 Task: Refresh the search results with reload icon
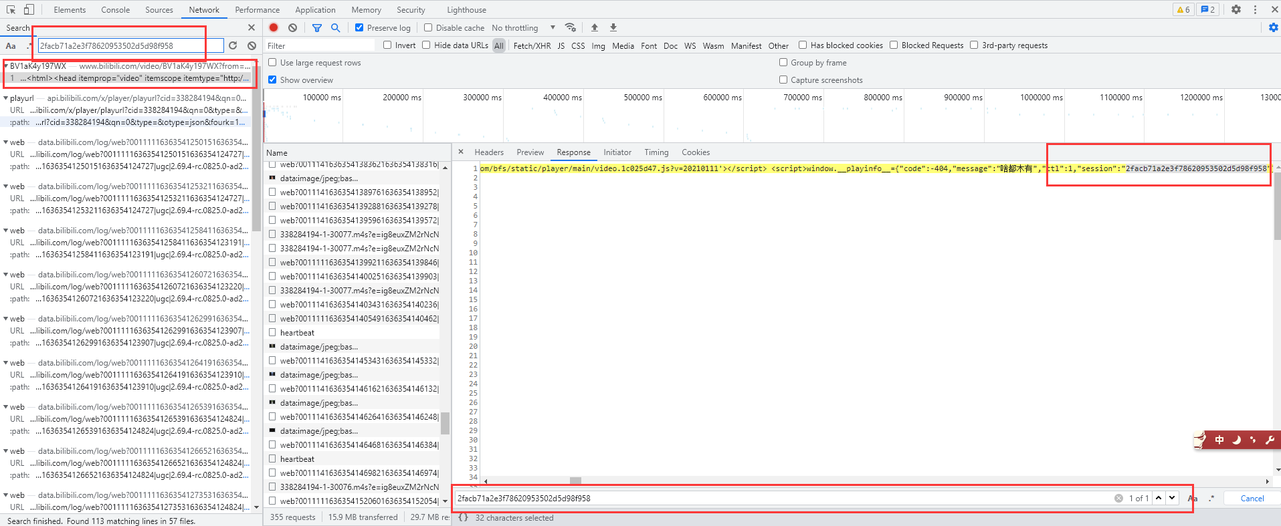233,45
